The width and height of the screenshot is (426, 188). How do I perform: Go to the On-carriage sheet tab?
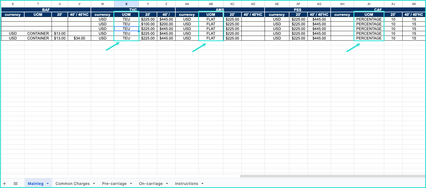151,184
